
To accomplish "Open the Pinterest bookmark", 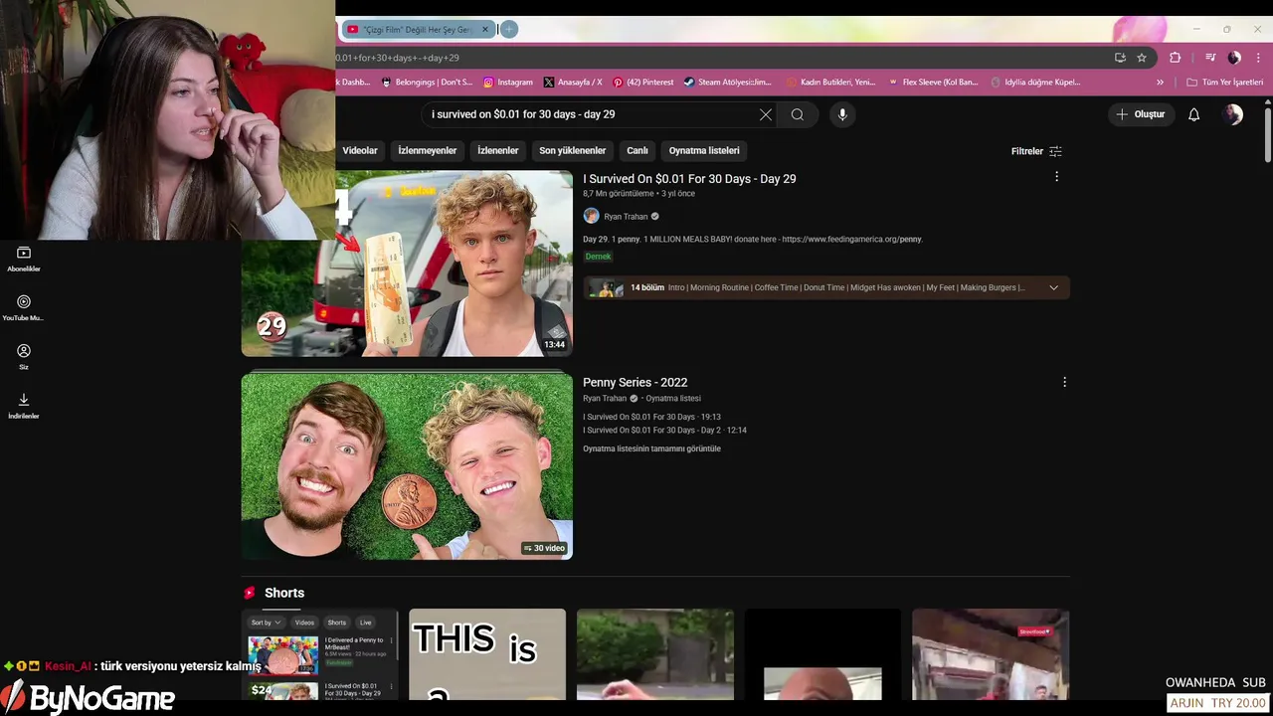I will [x=642, y=83].
